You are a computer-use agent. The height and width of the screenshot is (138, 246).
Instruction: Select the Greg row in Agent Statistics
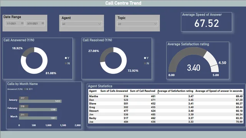click(x=166, y=107)
